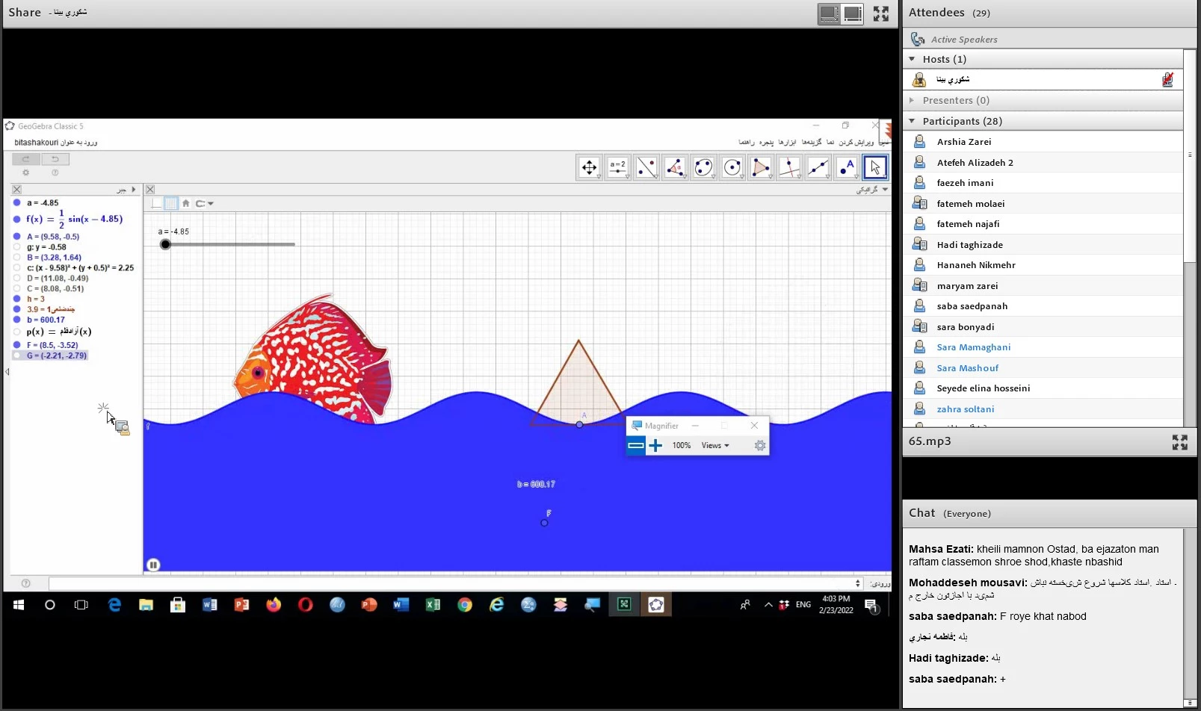Select the Slider tool in toolbar
Viewport: 1201px width, 711px height.
[x=617, y=167]
